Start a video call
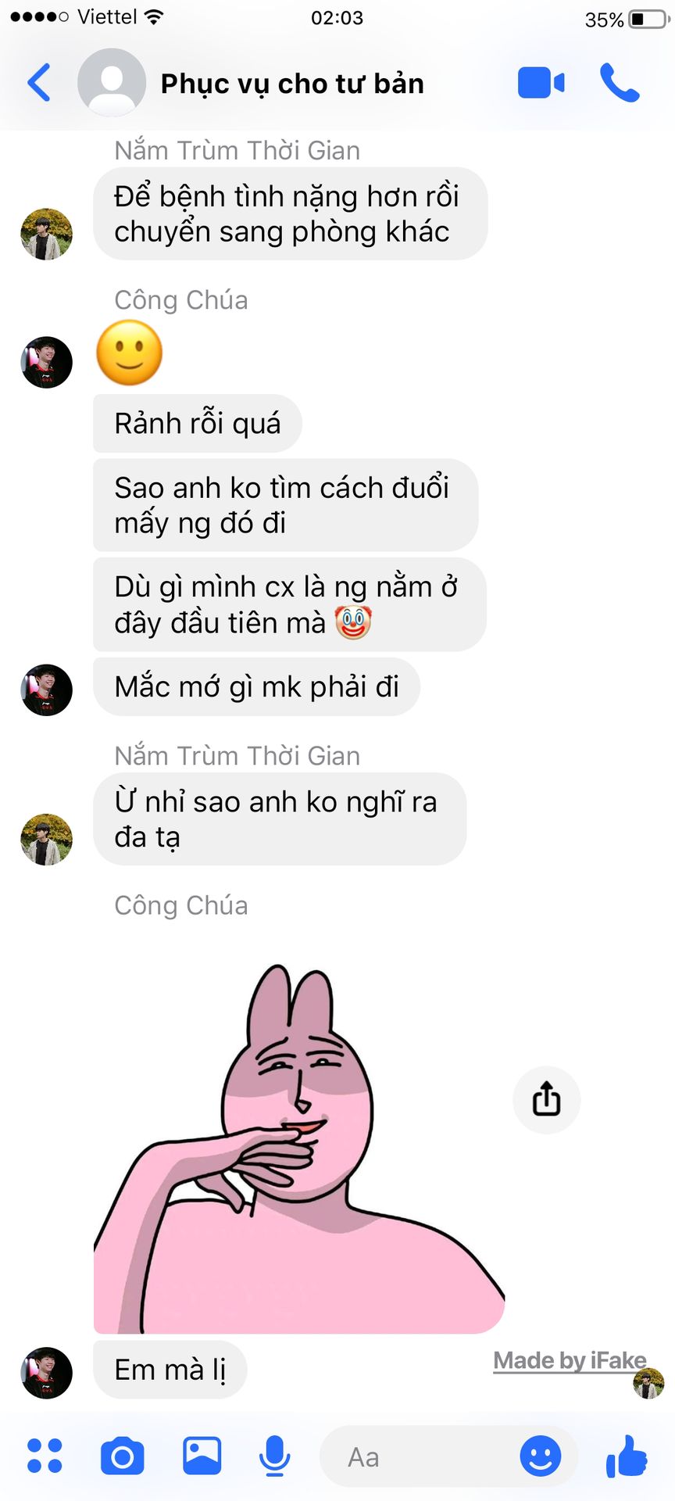 click(x=541, y=83)
